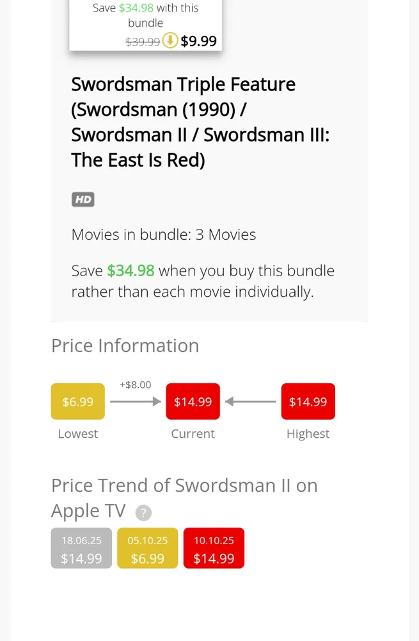Click the green $34.98 savings in description
The height and width of the screenshot is (641, 419).
[x=130, y=271]
